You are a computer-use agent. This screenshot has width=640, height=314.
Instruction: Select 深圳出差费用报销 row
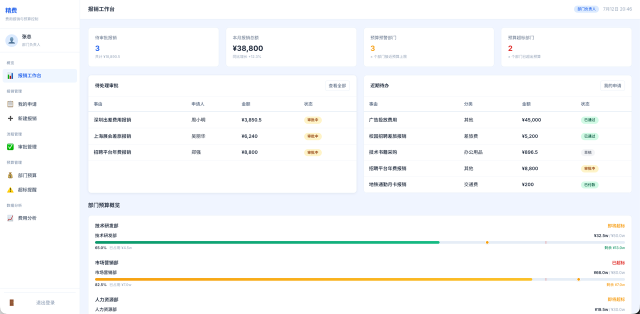(x=222, y=120)
